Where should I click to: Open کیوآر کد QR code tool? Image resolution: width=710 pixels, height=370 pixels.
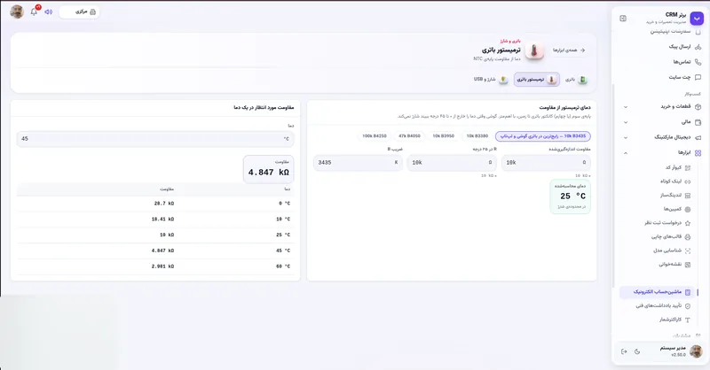tap(678, 167)
